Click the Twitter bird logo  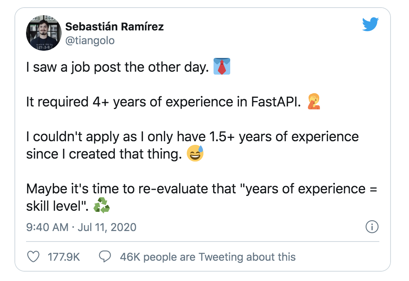(370, 25)
